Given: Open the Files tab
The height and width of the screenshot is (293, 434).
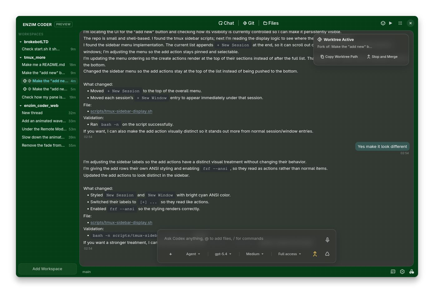Looking at the screenshot, I should (271, 23).
